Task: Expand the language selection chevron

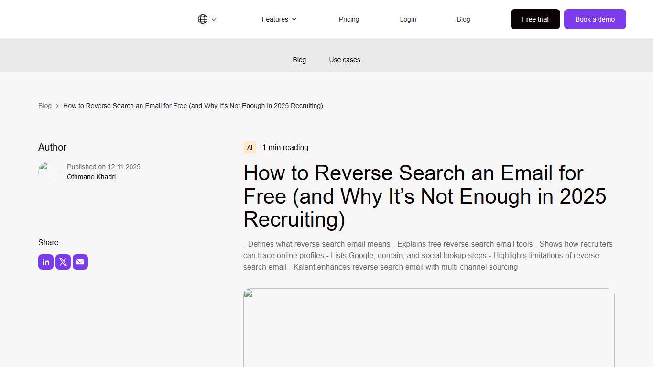Action: [214, 19]
